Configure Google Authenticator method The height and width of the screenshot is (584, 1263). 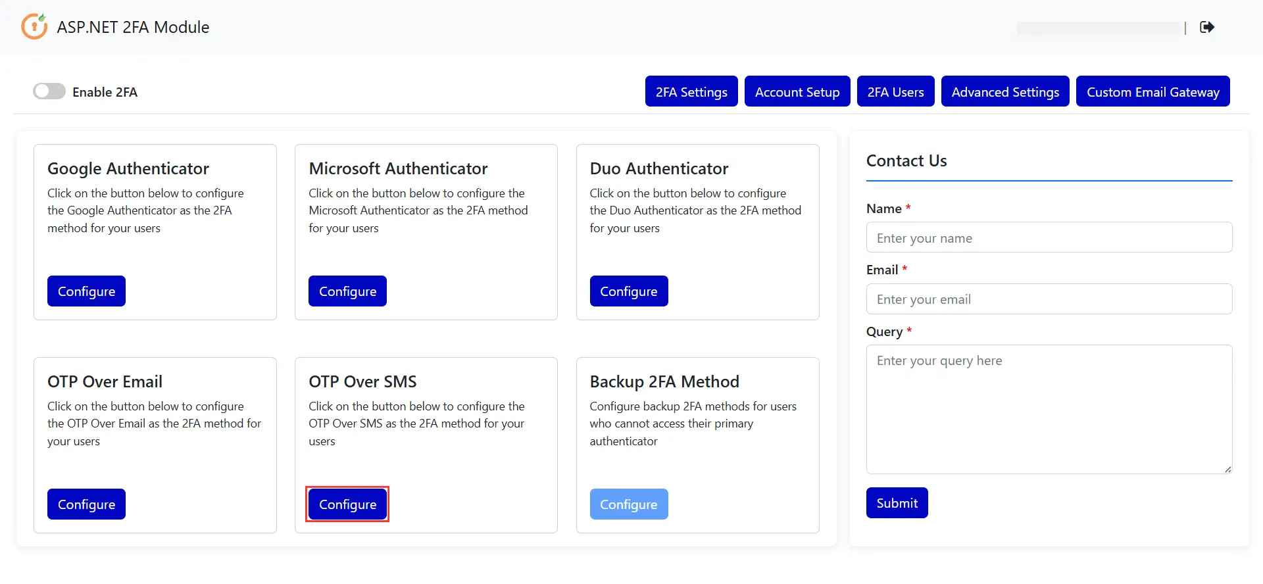click(x=86, y=291)
